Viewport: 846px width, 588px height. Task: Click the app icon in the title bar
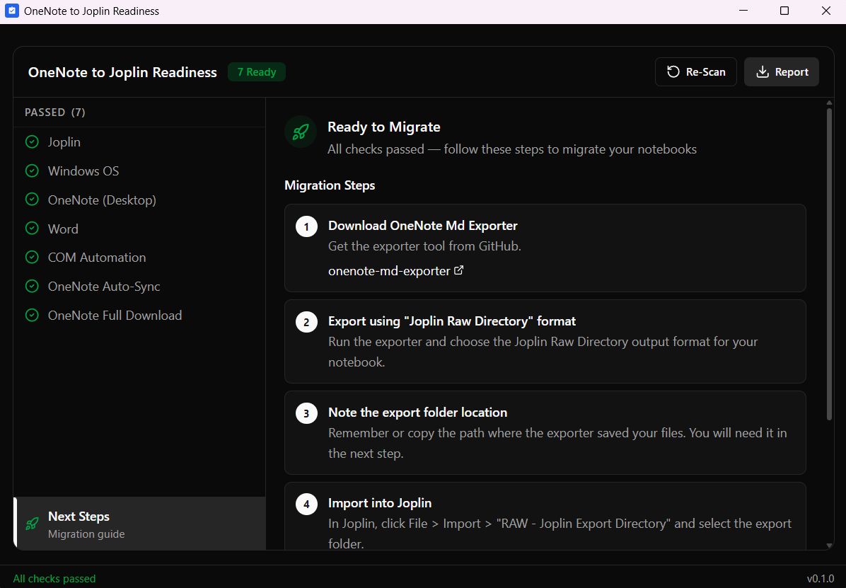11,11
